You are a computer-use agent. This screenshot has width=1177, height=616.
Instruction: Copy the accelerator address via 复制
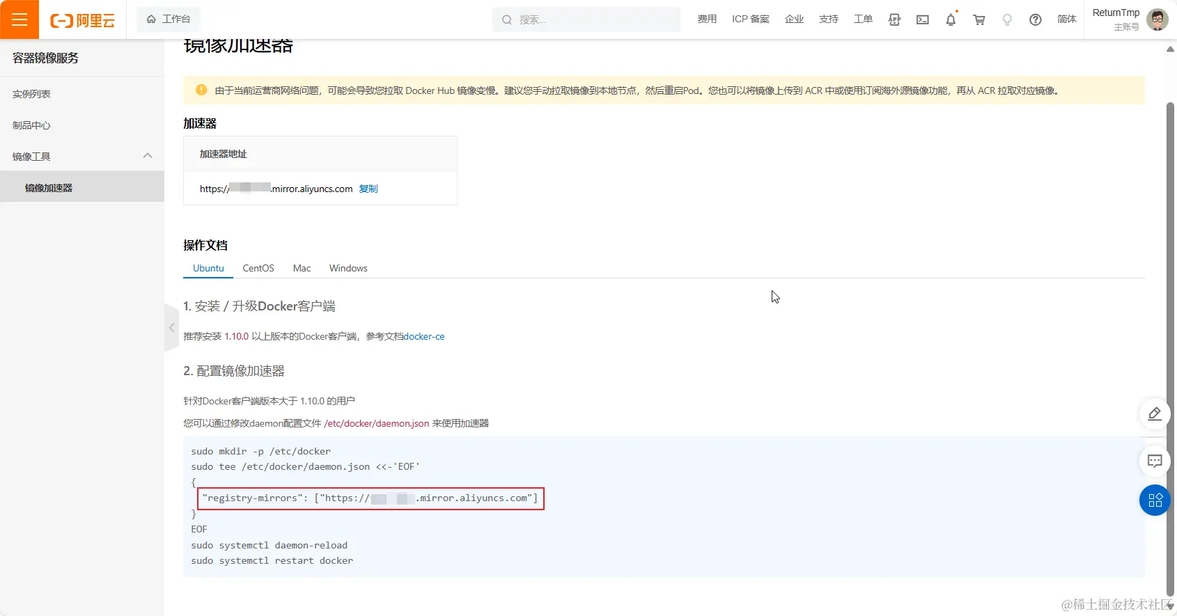point(368,189)
